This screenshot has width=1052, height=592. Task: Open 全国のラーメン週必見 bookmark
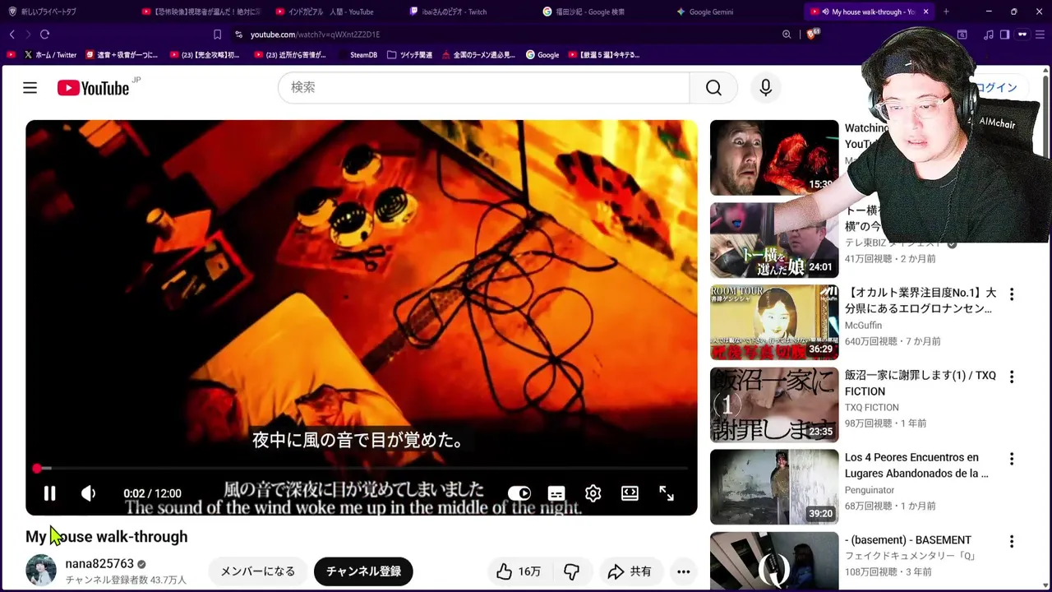[x=478, y=55]
